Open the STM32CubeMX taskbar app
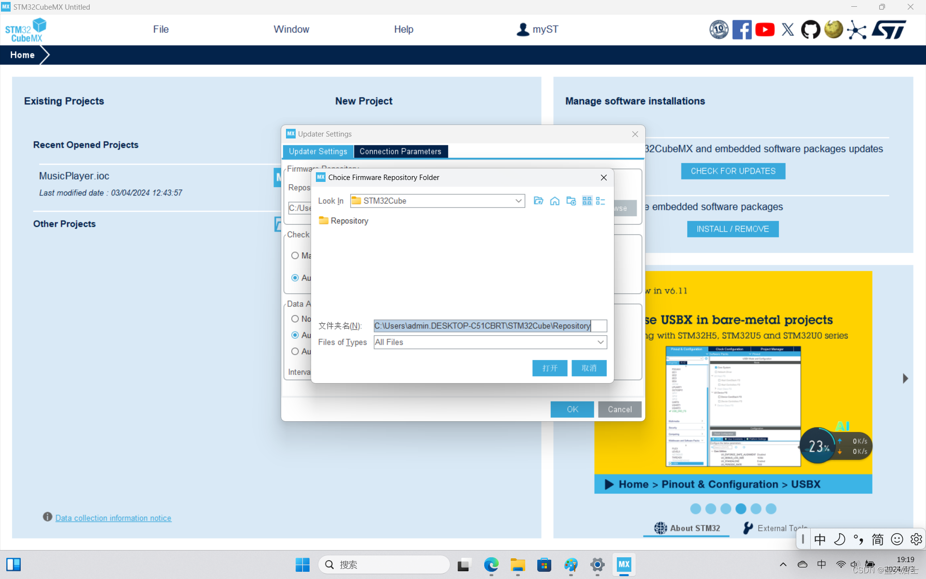The image size is (926, 579). [x=624, y=565]
